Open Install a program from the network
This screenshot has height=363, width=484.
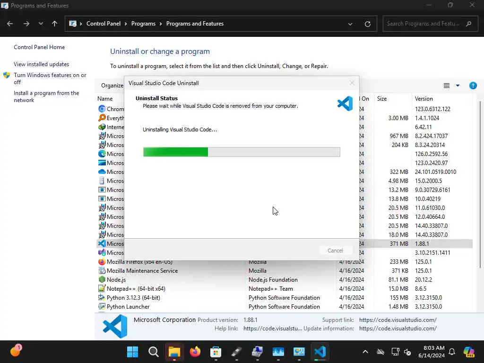[46, 96]
